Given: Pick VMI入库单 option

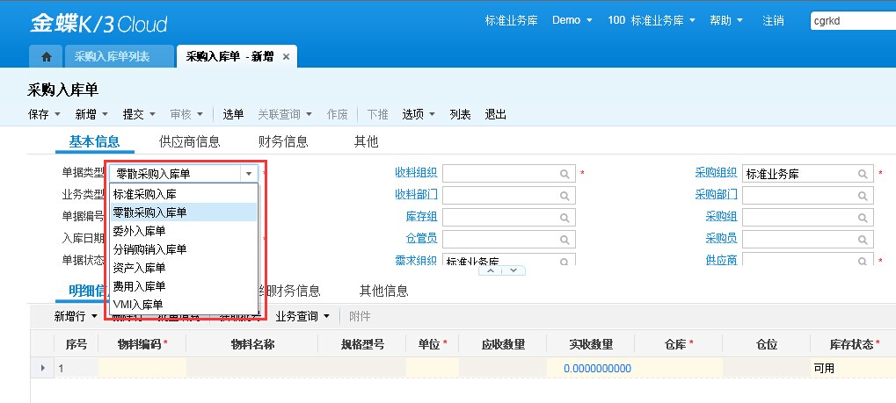Looking at the screenshot, I should point(138,305).
